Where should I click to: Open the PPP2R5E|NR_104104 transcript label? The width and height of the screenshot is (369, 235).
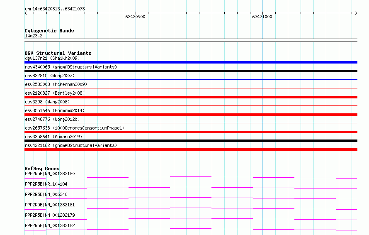pos(46,184)
